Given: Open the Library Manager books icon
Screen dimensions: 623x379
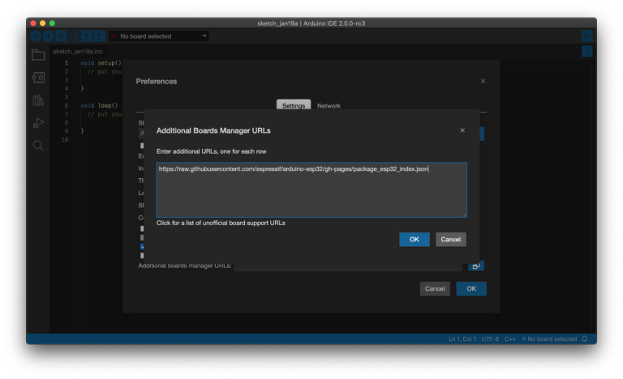Looking at the screenshot, I should point(38,100).
